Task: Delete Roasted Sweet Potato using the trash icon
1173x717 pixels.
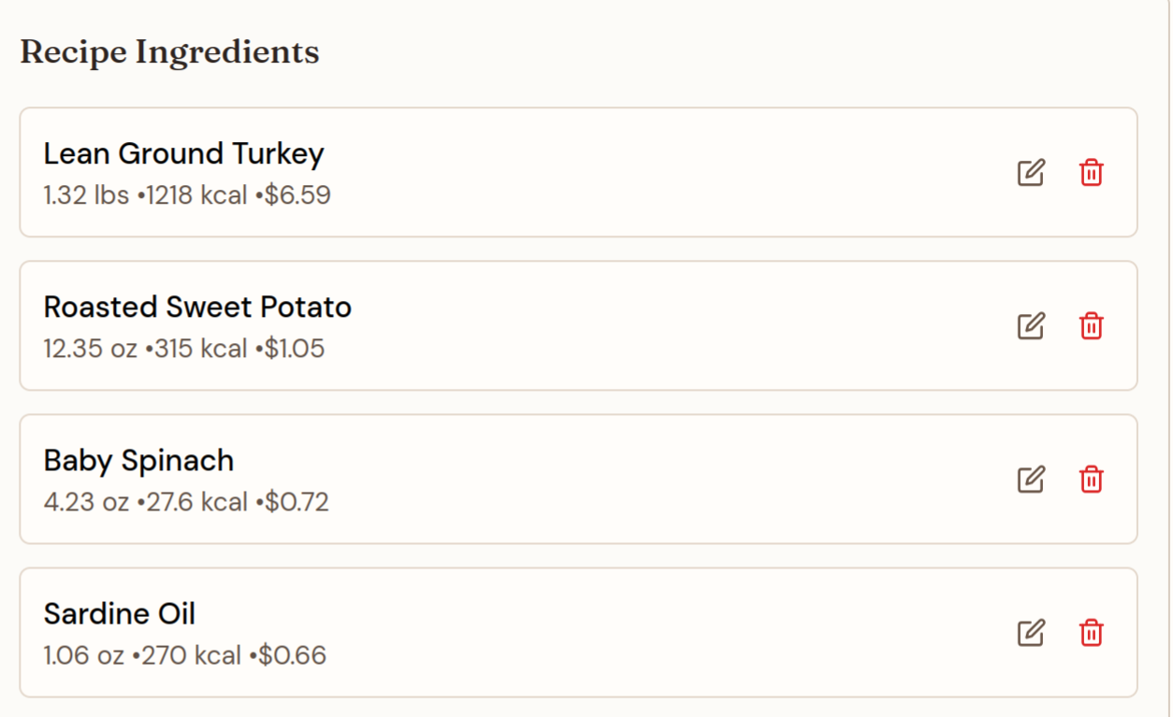Action: pos(1090,326)
